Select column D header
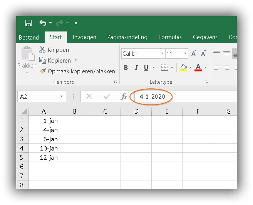 pyautogui.click(x=136, y=111)
